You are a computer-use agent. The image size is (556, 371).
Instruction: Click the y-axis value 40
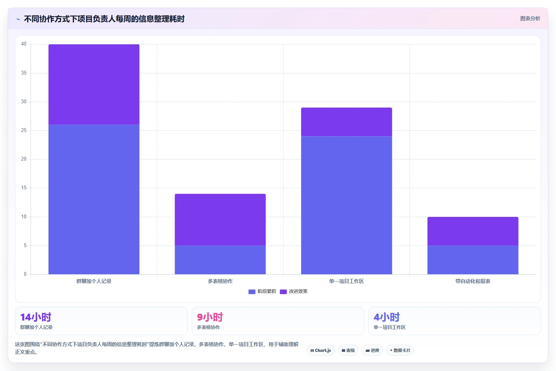point(24,44)
